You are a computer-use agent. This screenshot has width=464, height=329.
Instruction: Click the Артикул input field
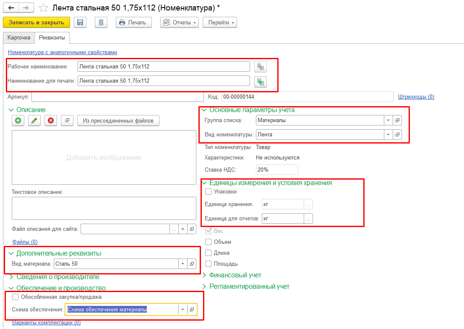pyautogui.click(x=118, y=97)
